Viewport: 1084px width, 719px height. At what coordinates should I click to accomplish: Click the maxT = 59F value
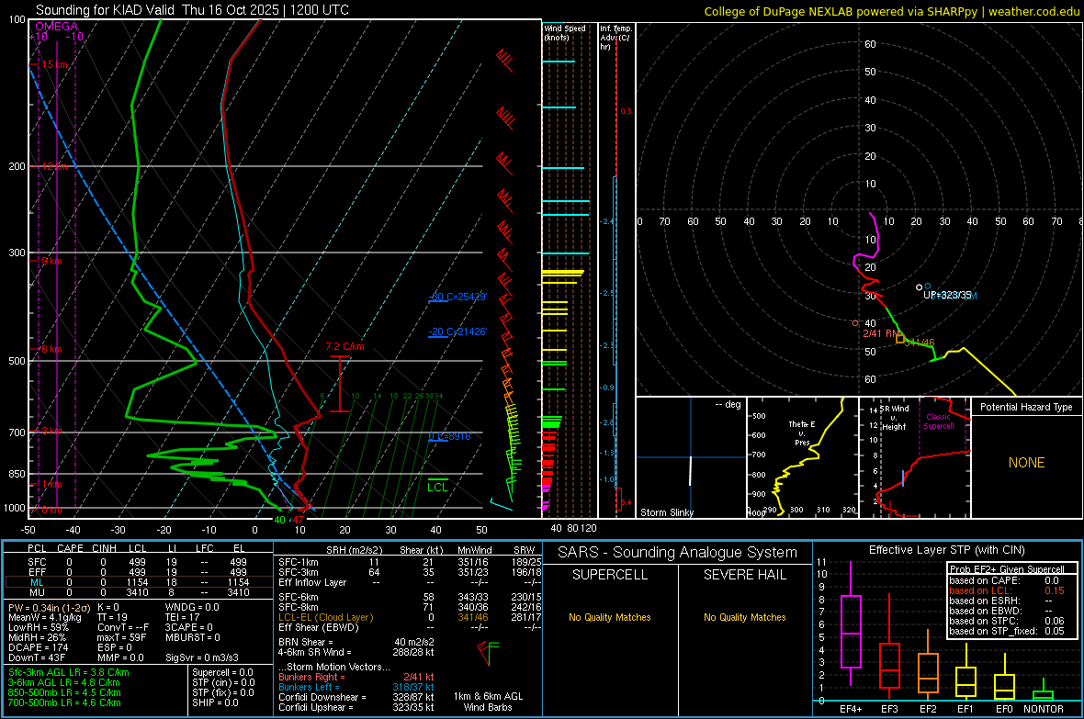pyautogui.click(x=121, y=637)
